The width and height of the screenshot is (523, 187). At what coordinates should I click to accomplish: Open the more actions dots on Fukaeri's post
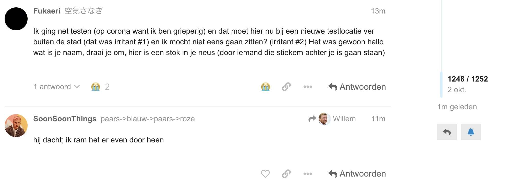[308, 87]
